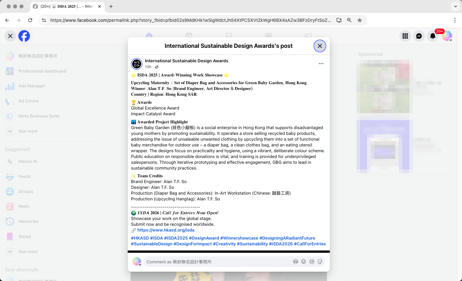Bookmark this page with star icon
Viewport: 462px width, 281px height.
[x=360, y=20]
